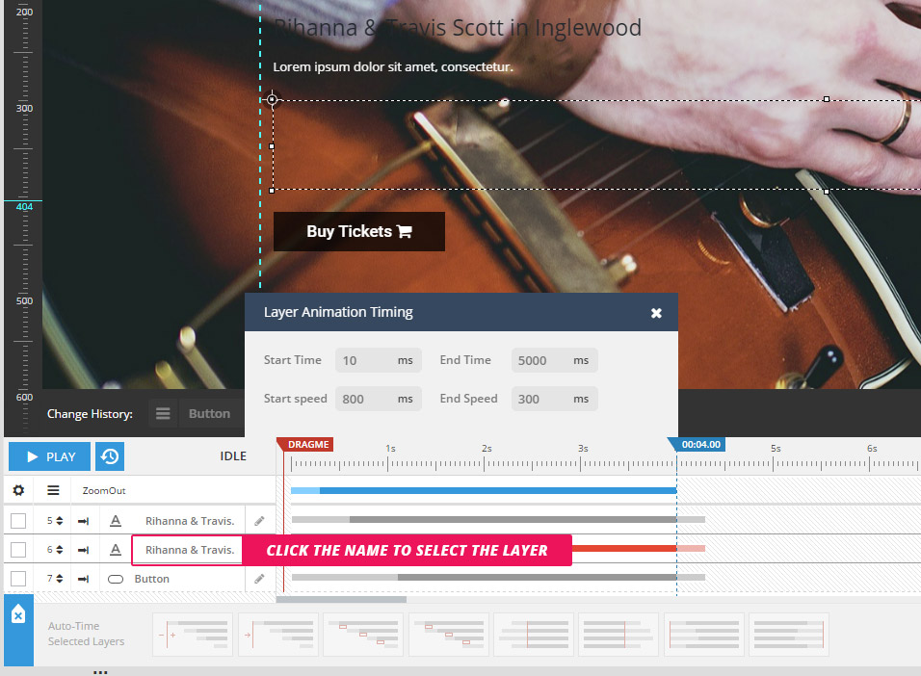Tick the checkbox for layer 5
Screen dimensions: 921x676
(18, 520)
